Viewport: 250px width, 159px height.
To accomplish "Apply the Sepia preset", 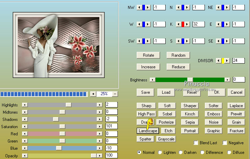I will tap(190, 122).
